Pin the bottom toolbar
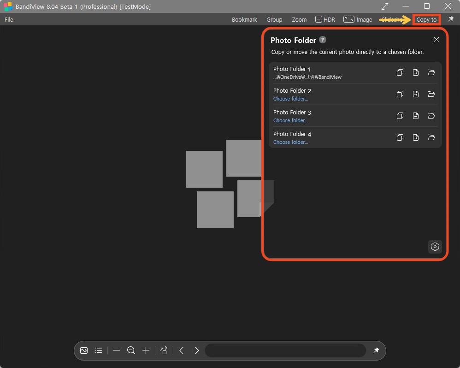The width and height of the screenshot is (460, 368). point(376,350)
